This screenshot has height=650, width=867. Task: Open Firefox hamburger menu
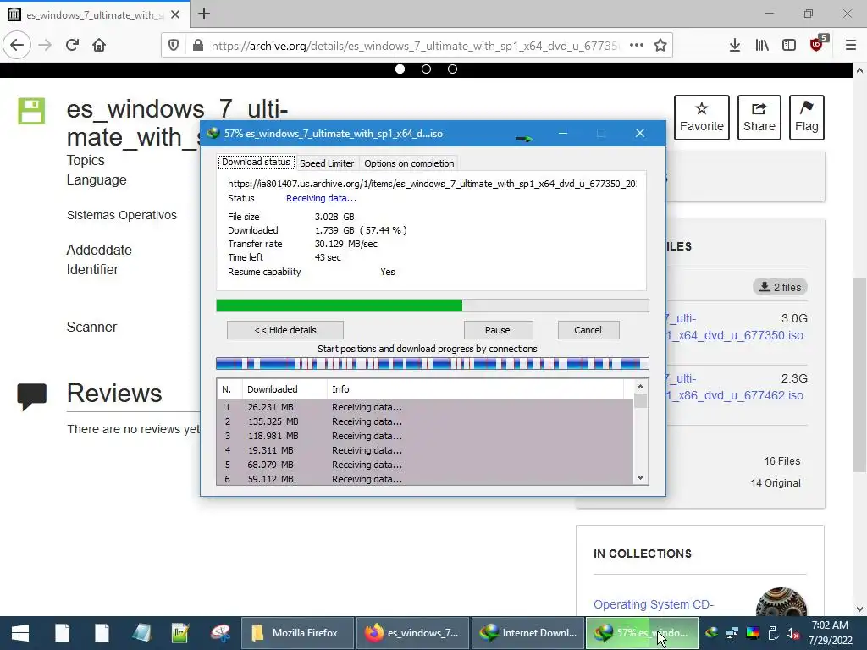click(851, 46)
